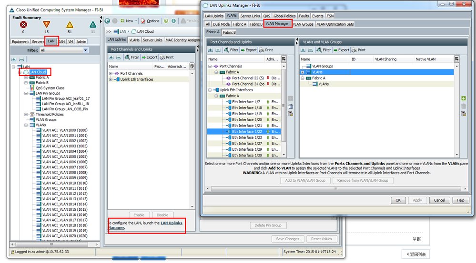The width and height of the screenshot is (476, 263).
Task: Select QoS System Class tree item
Action: (x=50, y=88)
